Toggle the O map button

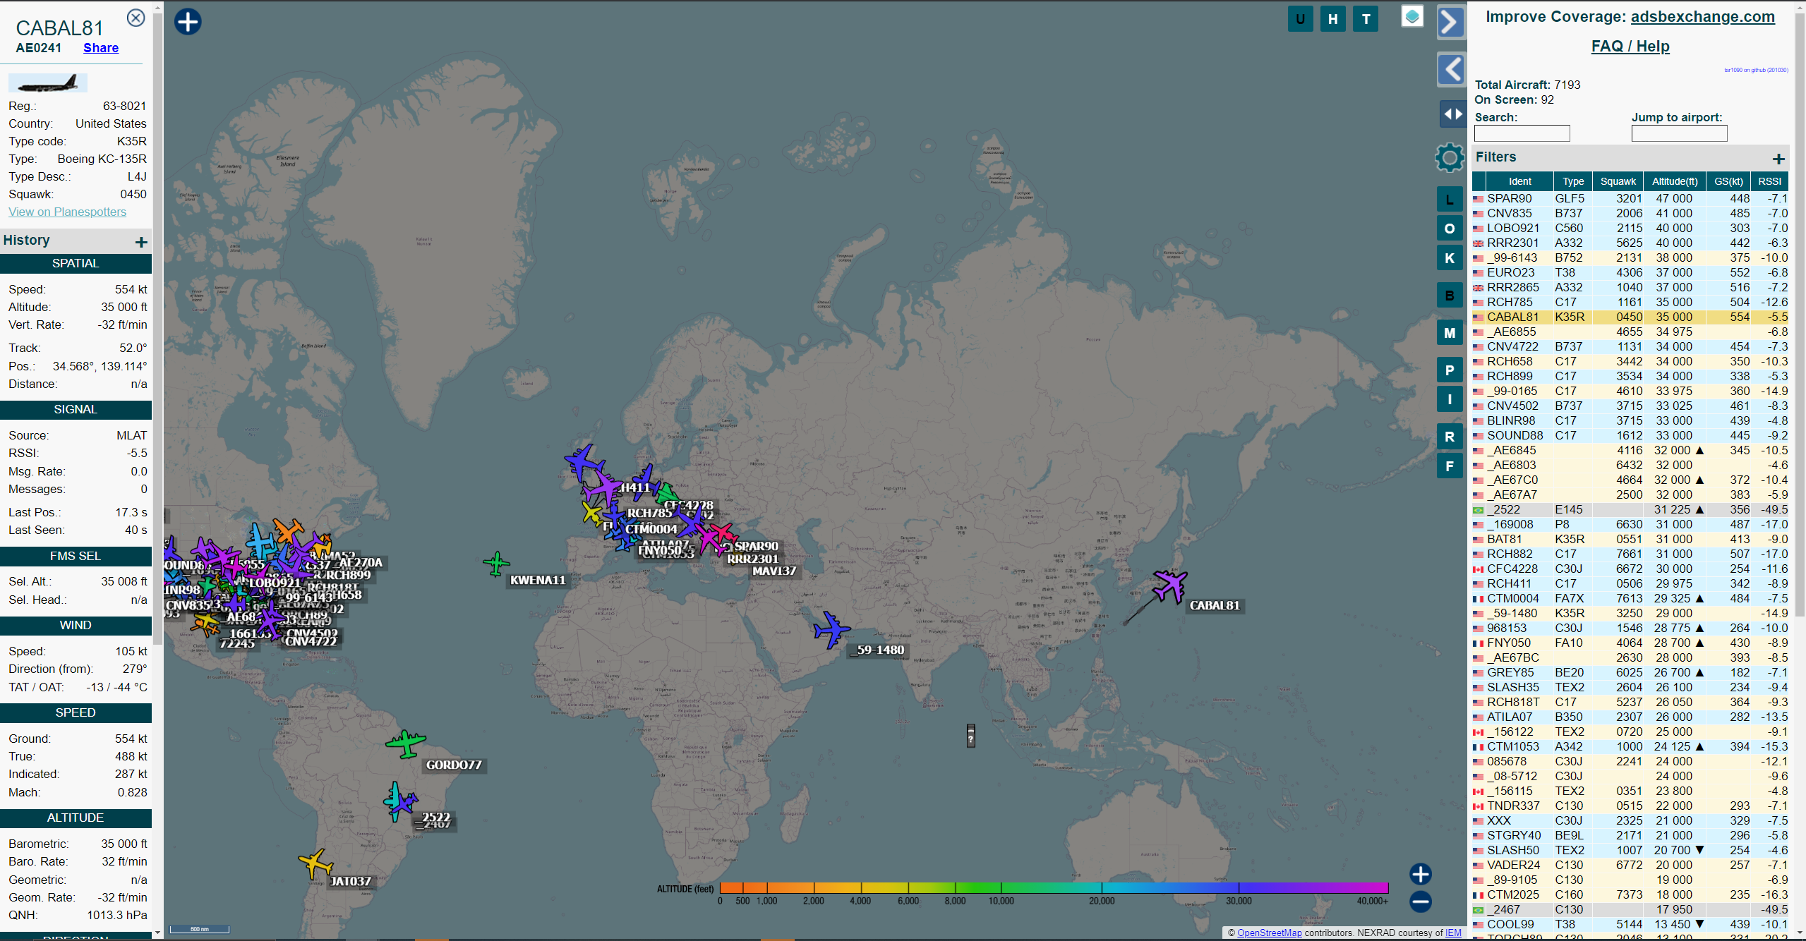pos(1450,229)
